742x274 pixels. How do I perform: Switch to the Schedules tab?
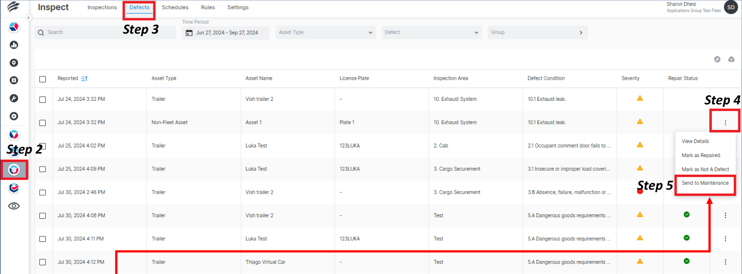(175, 8)
